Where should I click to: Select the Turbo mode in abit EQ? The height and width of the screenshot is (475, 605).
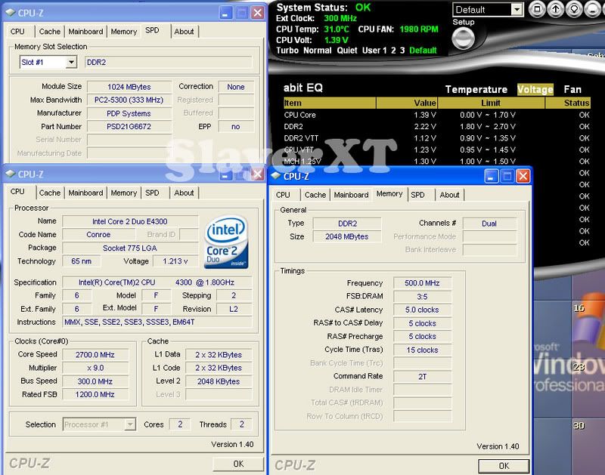click(288, 51)
